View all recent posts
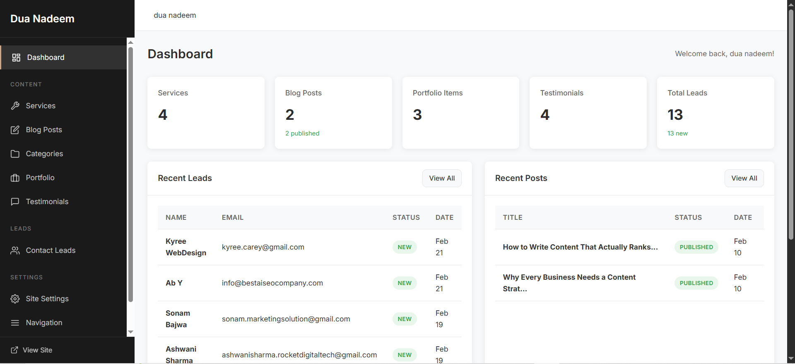Viewport: 795px width, 364px height. (x=744, y=178)
